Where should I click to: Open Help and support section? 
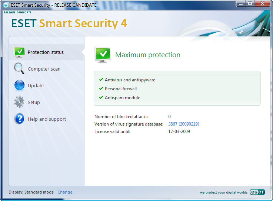coord(46,119)
